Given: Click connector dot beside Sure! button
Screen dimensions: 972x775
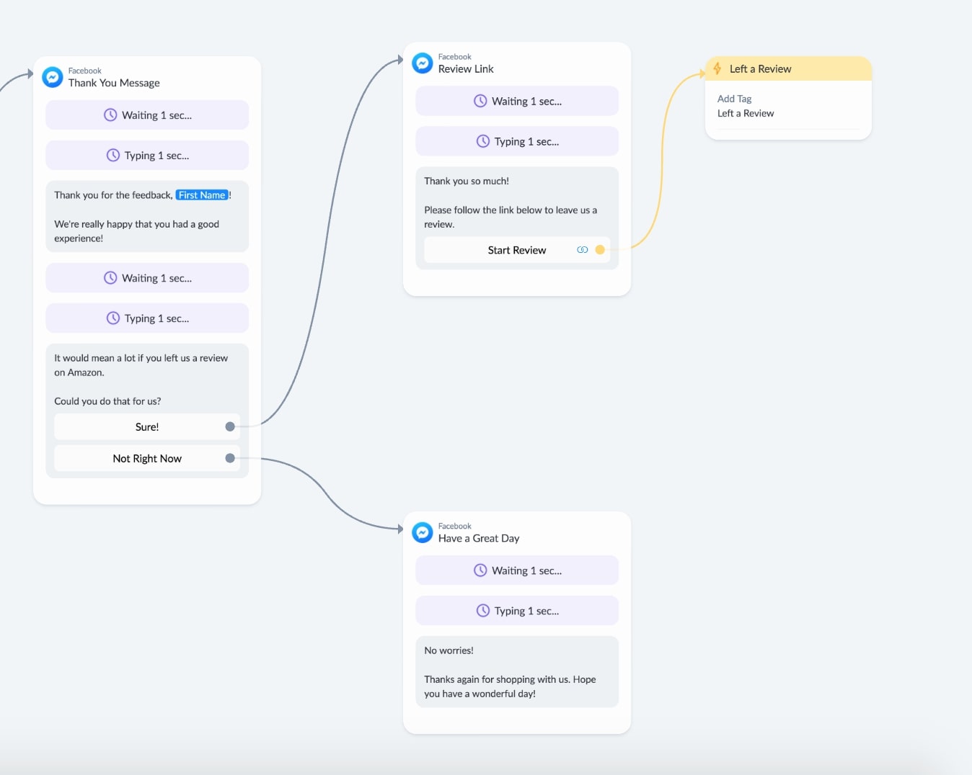Looking at the screenshot, I should (x=230, y=427).
